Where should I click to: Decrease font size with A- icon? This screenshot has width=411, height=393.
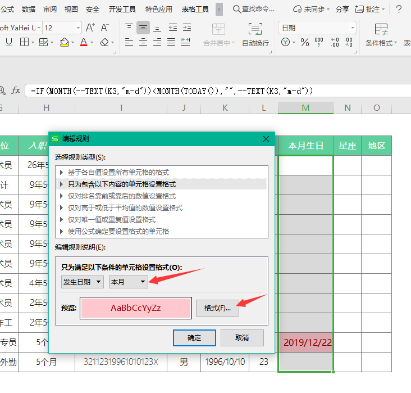click(104, 28)
